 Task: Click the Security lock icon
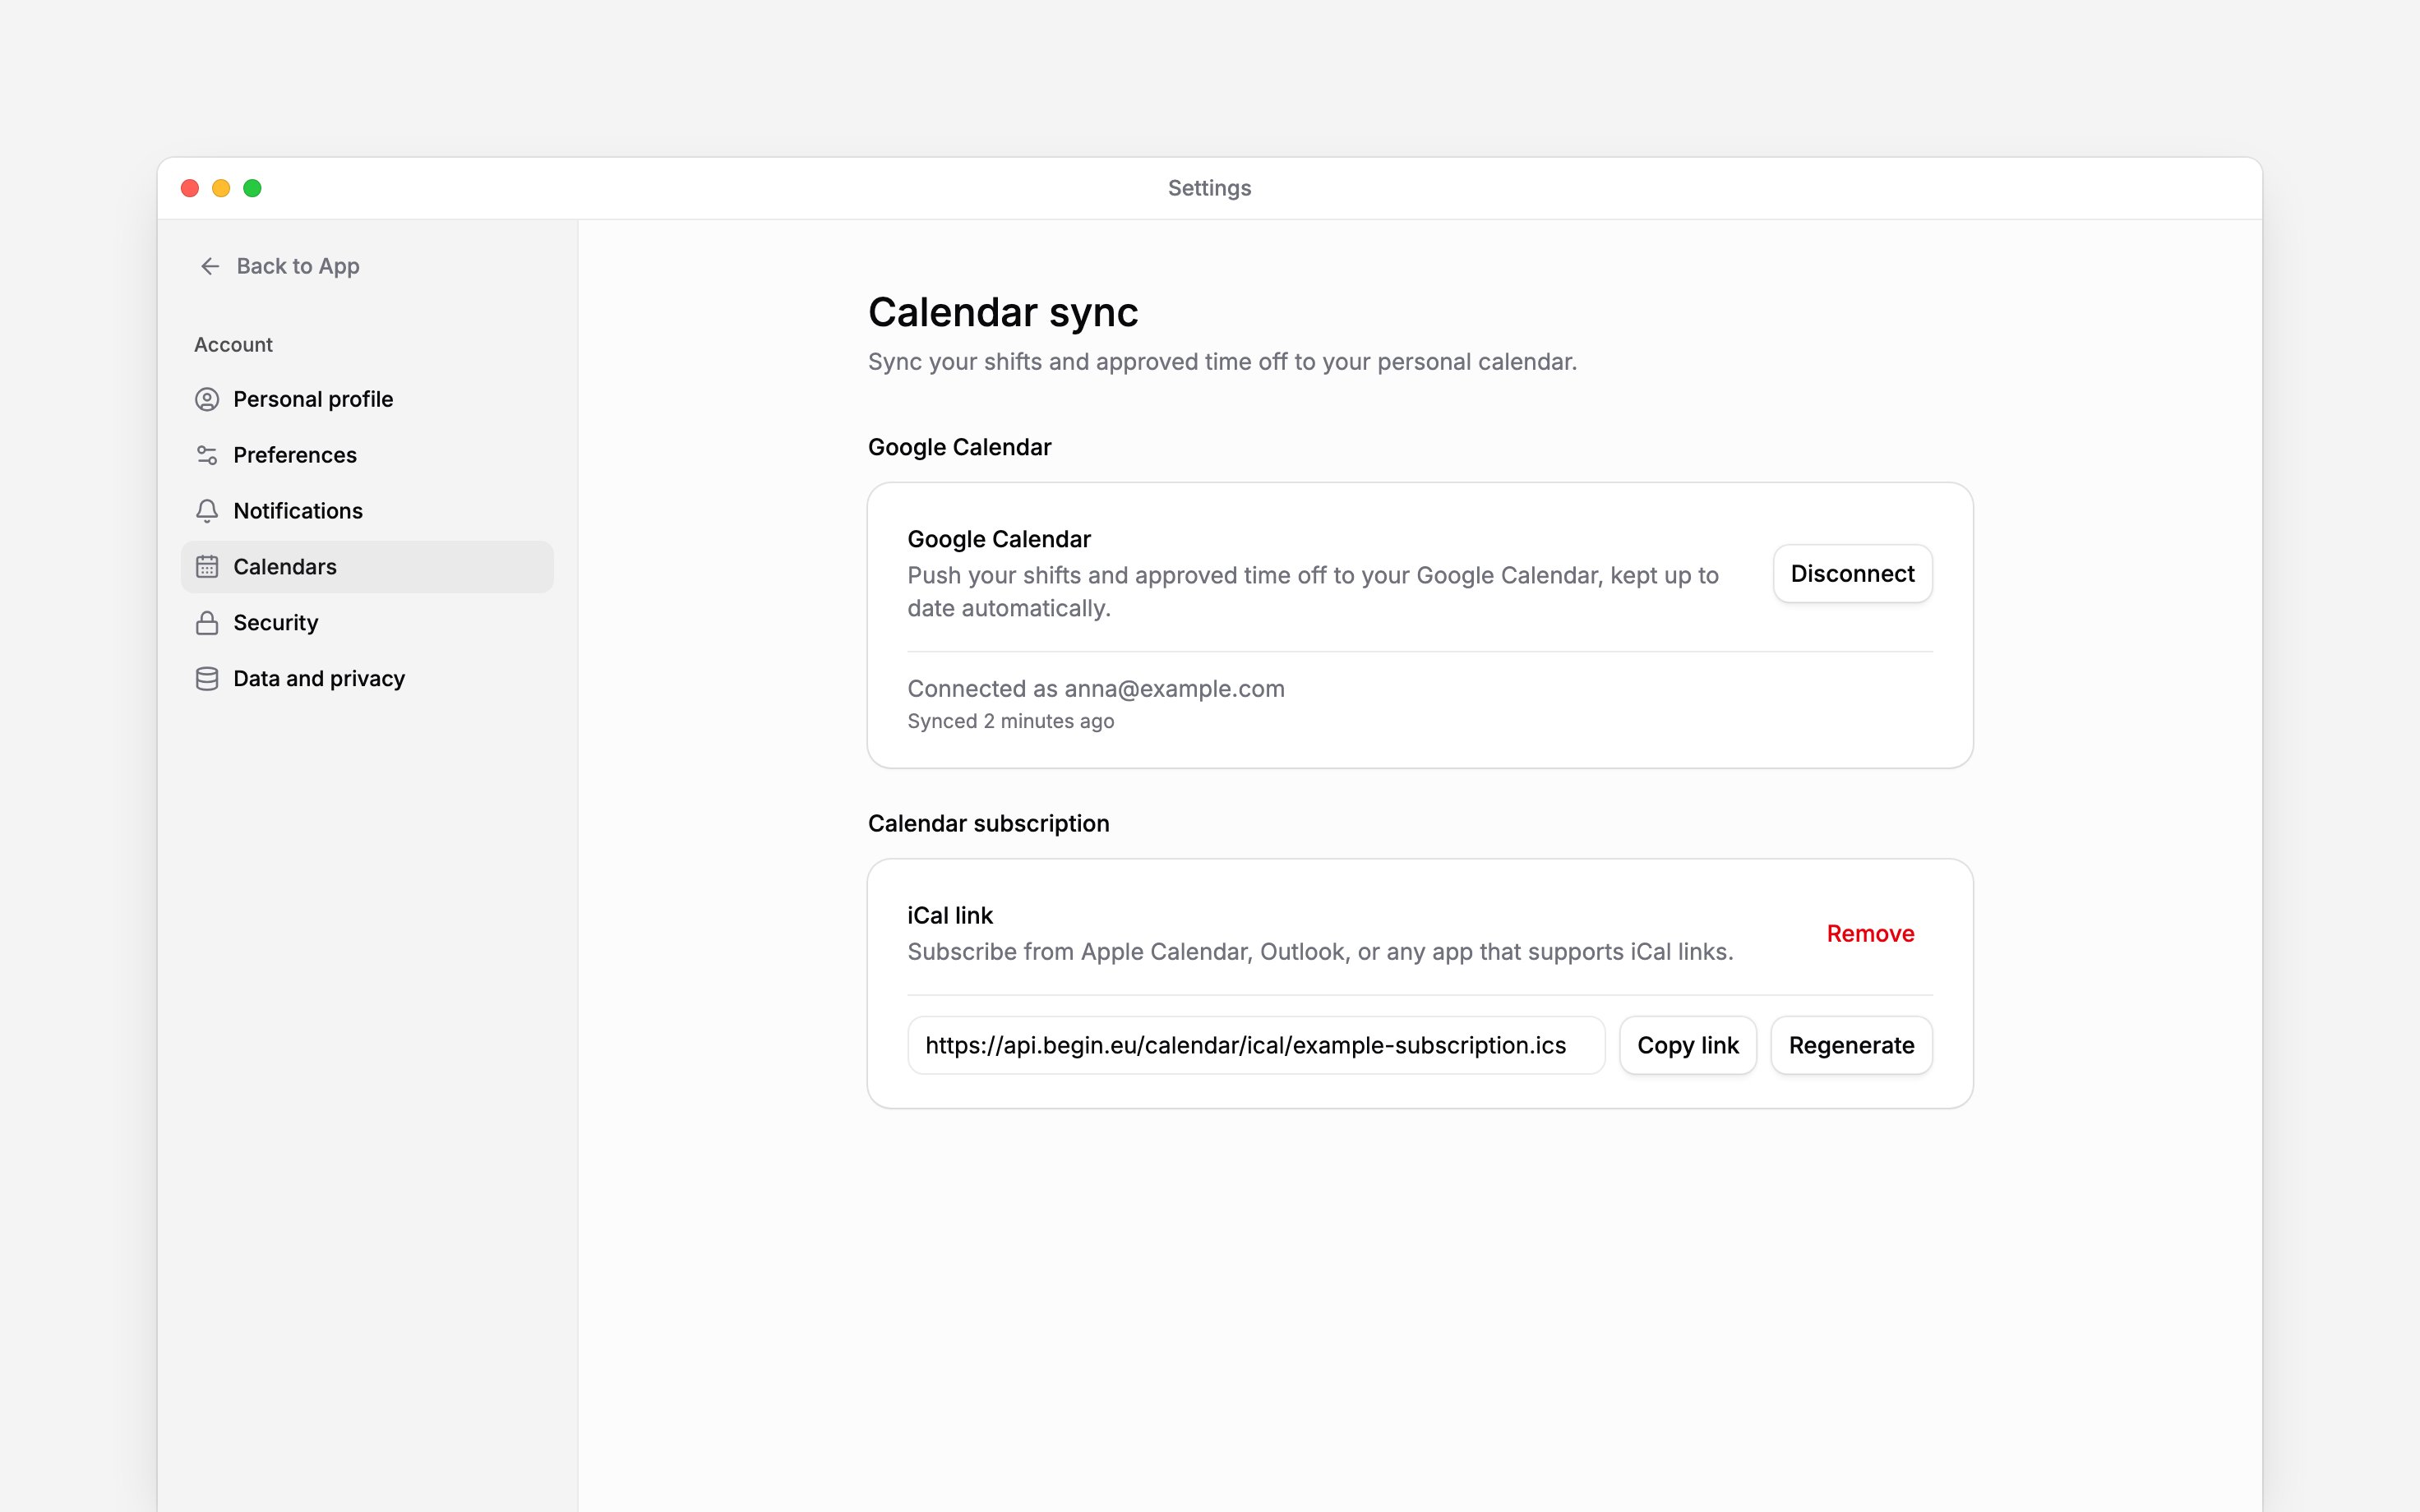point(207,623)
